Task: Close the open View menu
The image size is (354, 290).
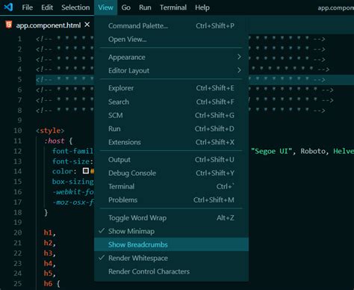Action: (105, 7)
